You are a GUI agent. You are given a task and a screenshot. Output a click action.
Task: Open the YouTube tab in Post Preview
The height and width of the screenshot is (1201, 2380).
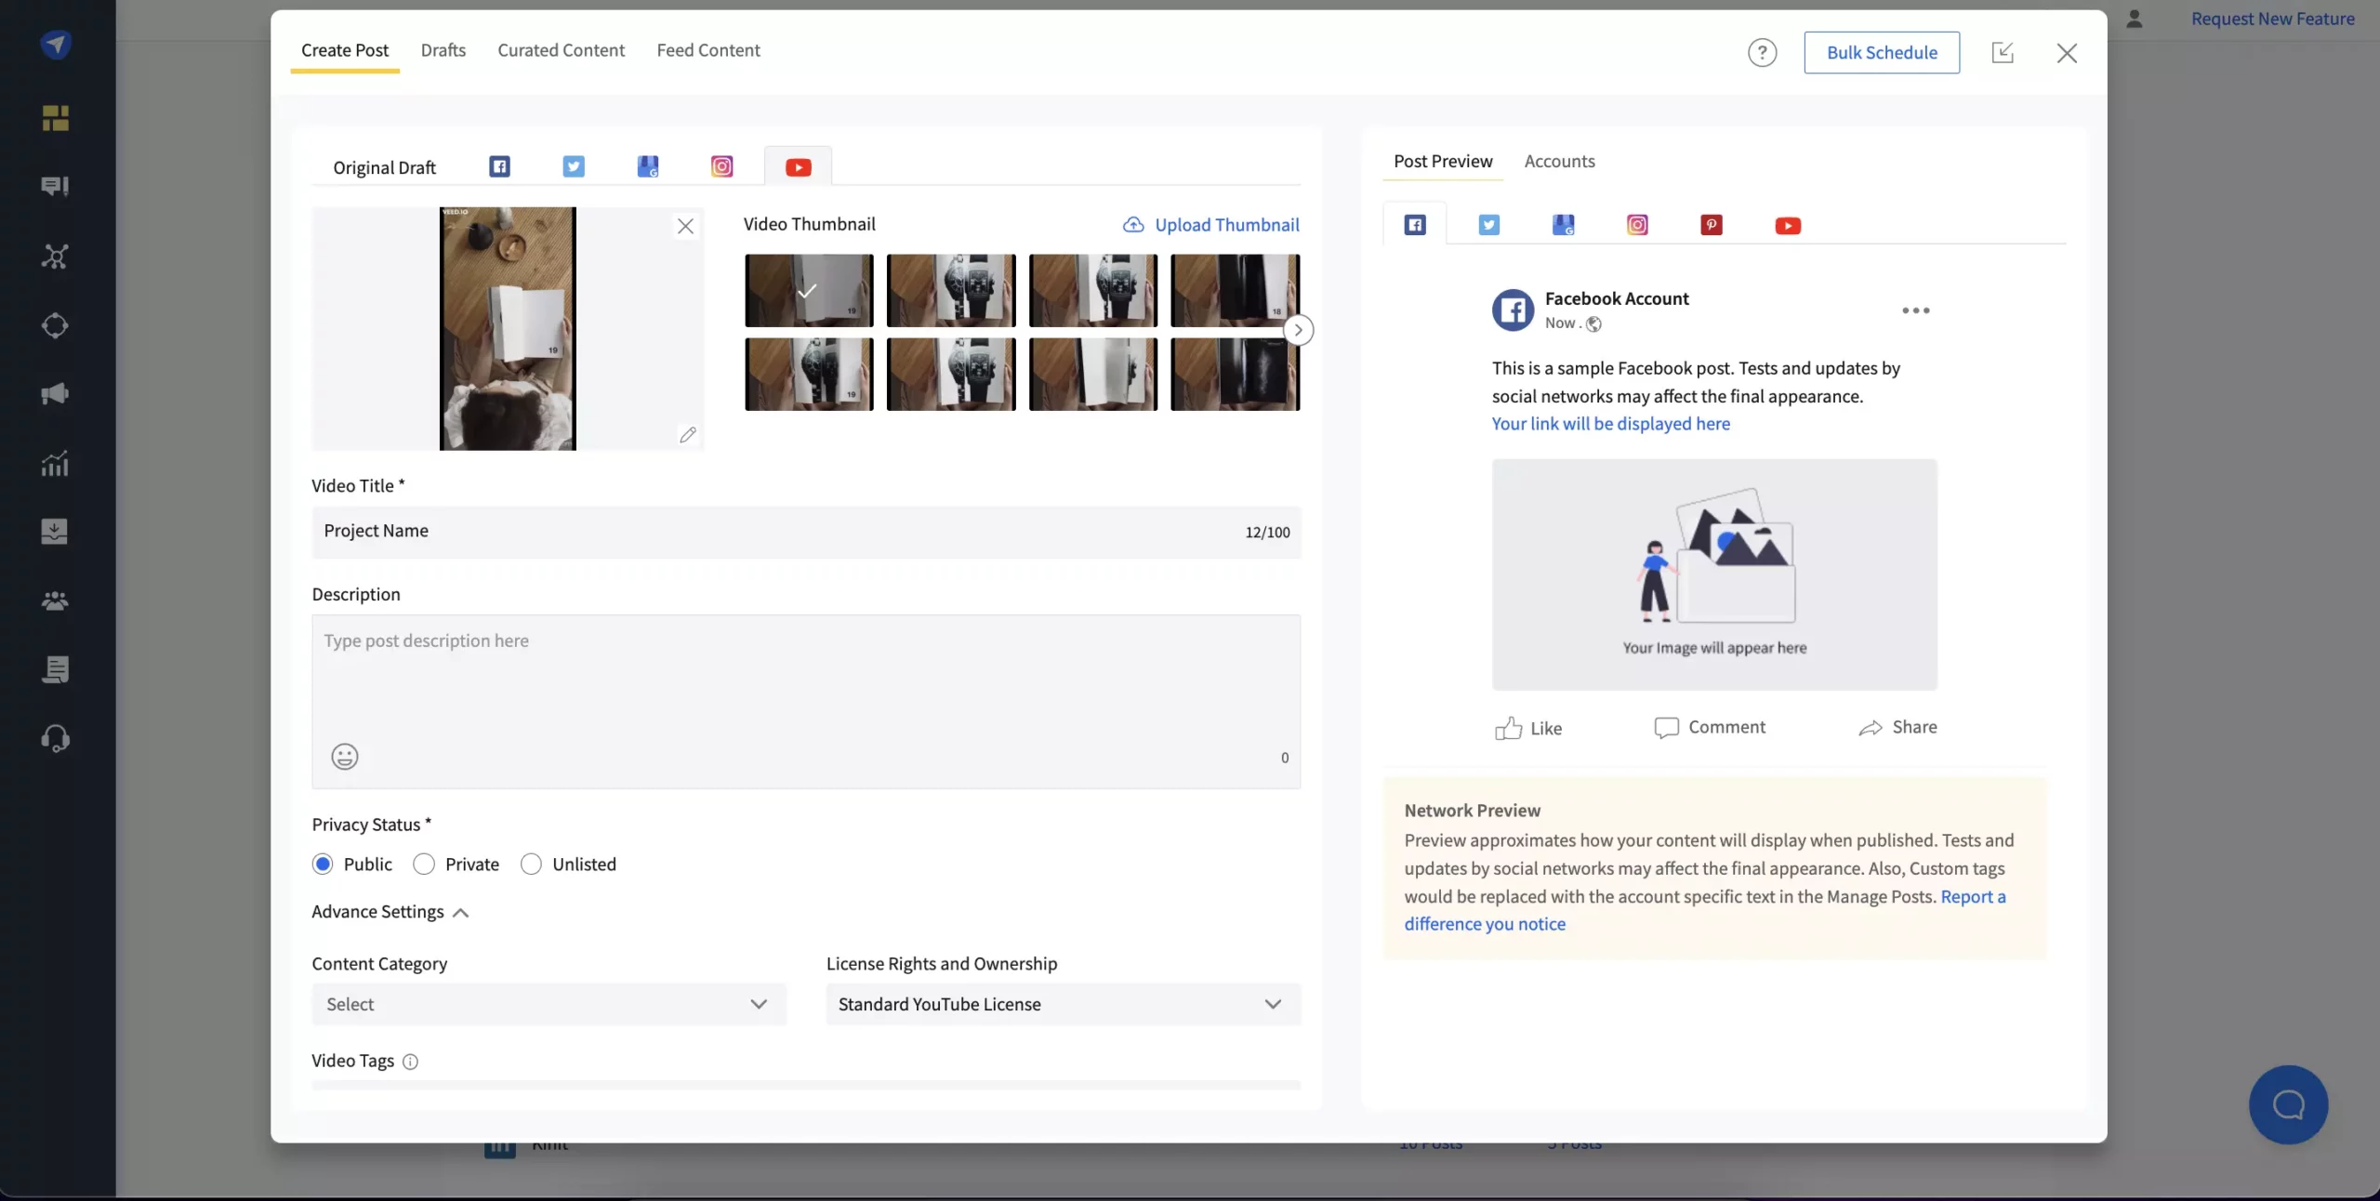(x=1787, y=226)
